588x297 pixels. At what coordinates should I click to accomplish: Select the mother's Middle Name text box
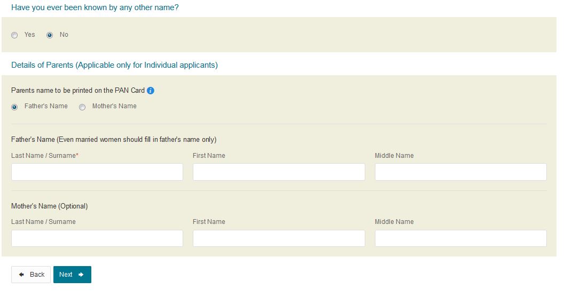460,238
